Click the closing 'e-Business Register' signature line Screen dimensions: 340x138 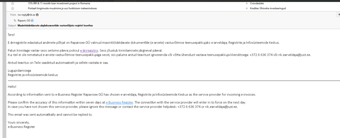(21, 127)
